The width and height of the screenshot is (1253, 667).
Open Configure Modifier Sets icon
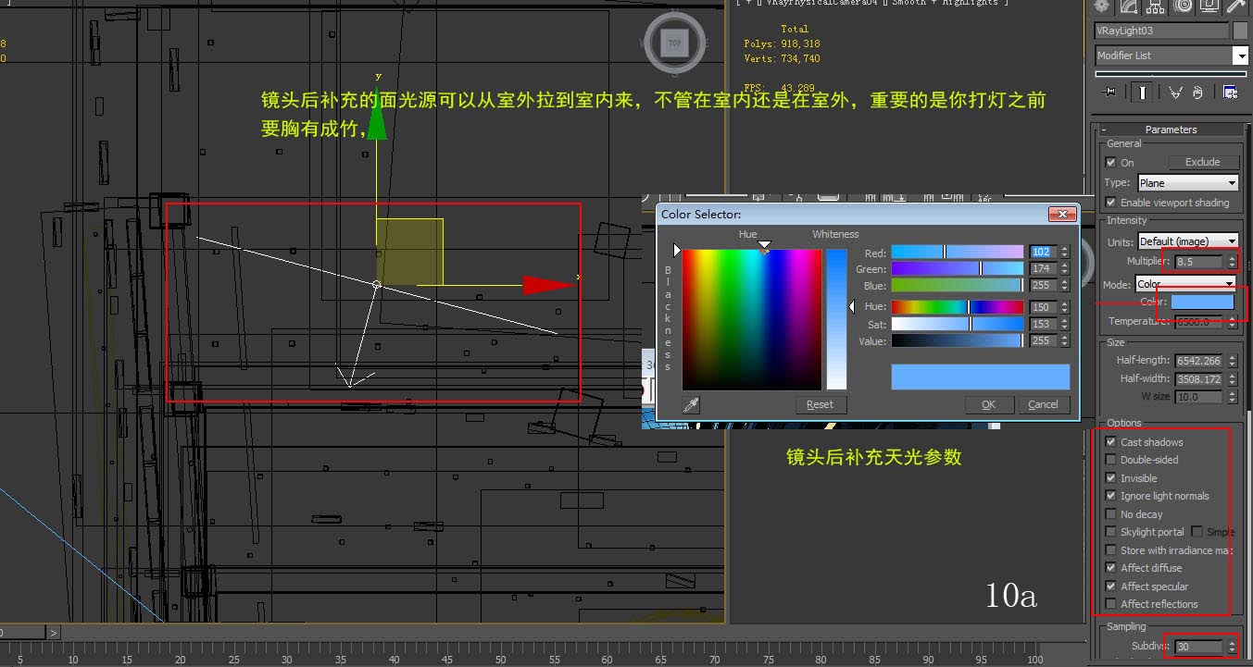pos(1230,93)
